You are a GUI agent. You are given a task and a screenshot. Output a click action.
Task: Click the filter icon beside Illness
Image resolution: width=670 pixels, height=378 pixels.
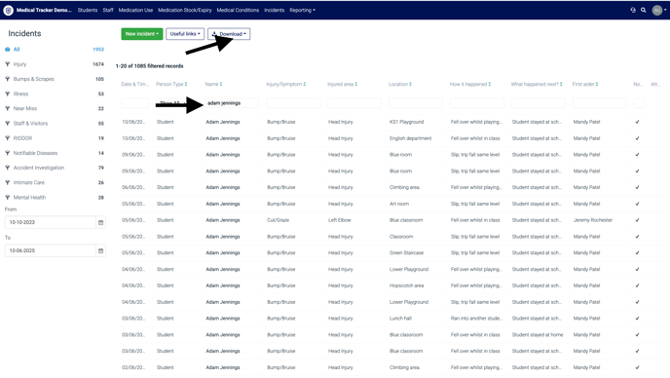(x=7, y=94)
